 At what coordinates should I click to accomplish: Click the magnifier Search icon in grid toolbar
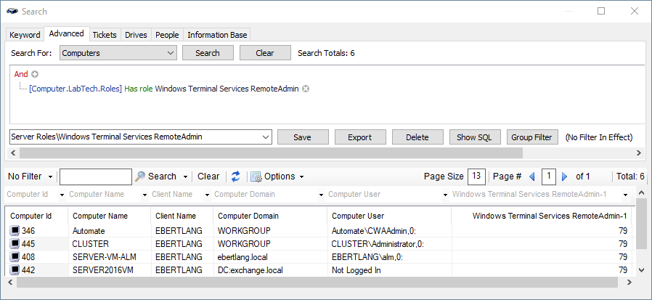click(140, 177)
